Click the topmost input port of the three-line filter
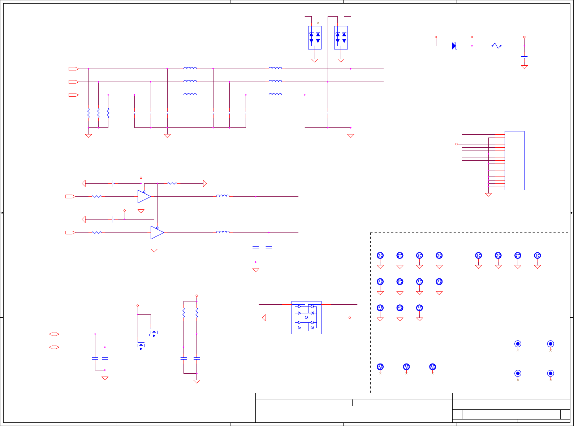574x426 pixels. click(x=74, y=69)
